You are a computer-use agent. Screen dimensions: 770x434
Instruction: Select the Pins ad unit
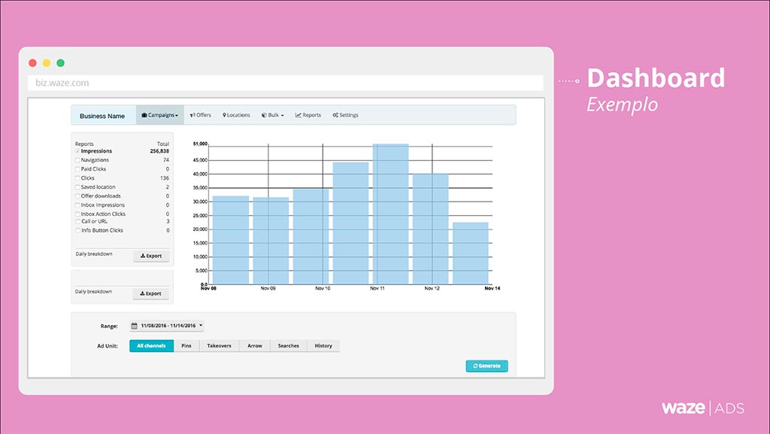(x=186, y=346)
